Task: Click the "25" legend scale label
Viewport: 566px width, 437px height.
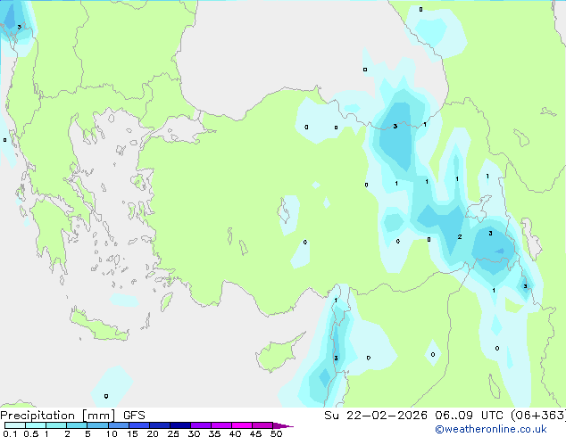Action: click(173, 433)
